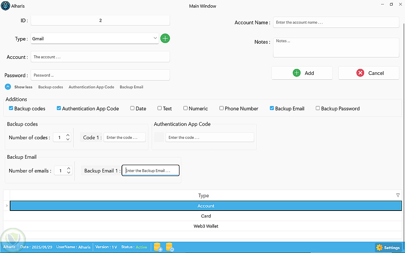Click the Type column header
The width and height of the screenshot is (405, 253).
[x=204, y=196]
